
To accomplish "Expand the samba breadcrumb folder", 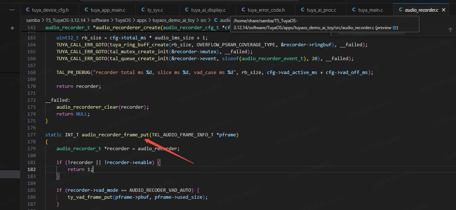I will pos(33,20).
